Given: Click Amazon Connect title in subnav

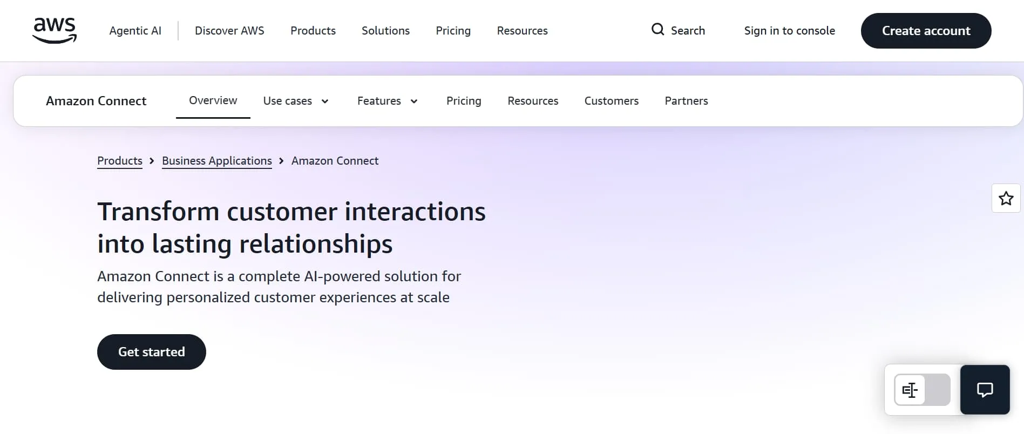Looking at the screenshot, I should coord(96,101).
